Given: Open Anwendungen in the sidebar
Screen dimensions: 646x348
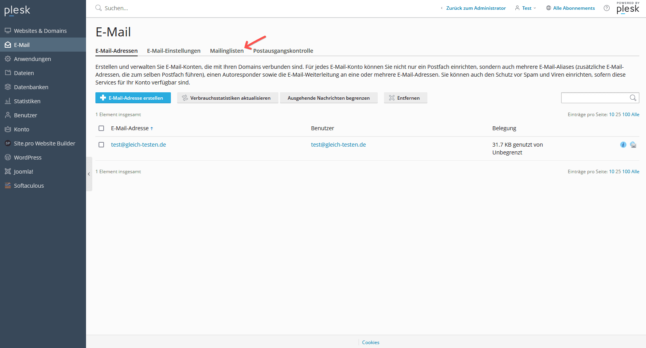Looking at the screenshot, I should 32,59.
